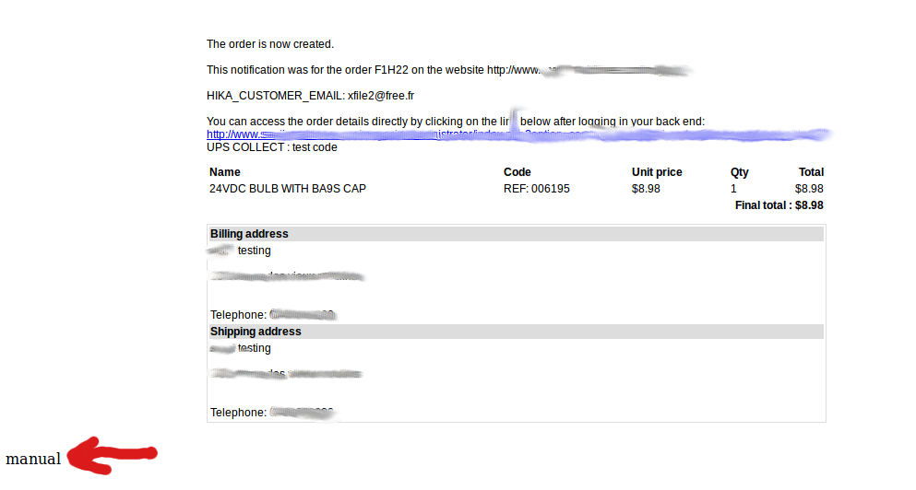Open the back end order details link
Screen dimensions: 916x490
(x=517, y=134)
